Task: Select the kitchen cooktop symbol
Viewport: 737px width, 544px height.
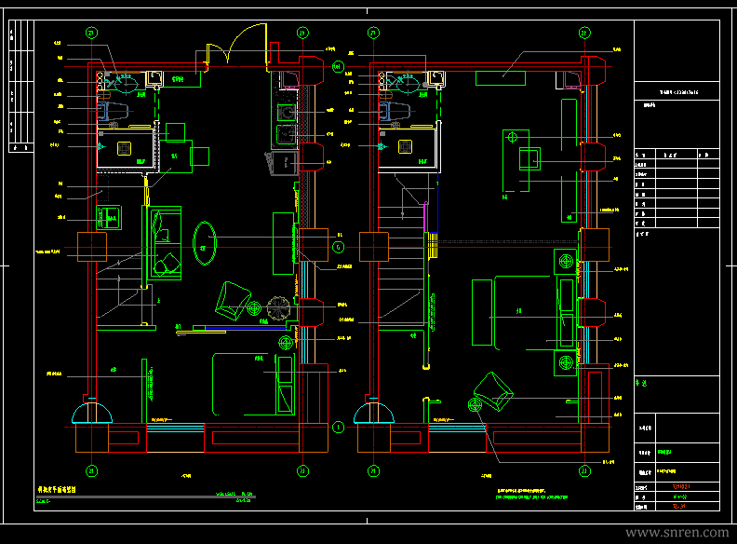Action: pyautogui.click(x=287, y=113)
